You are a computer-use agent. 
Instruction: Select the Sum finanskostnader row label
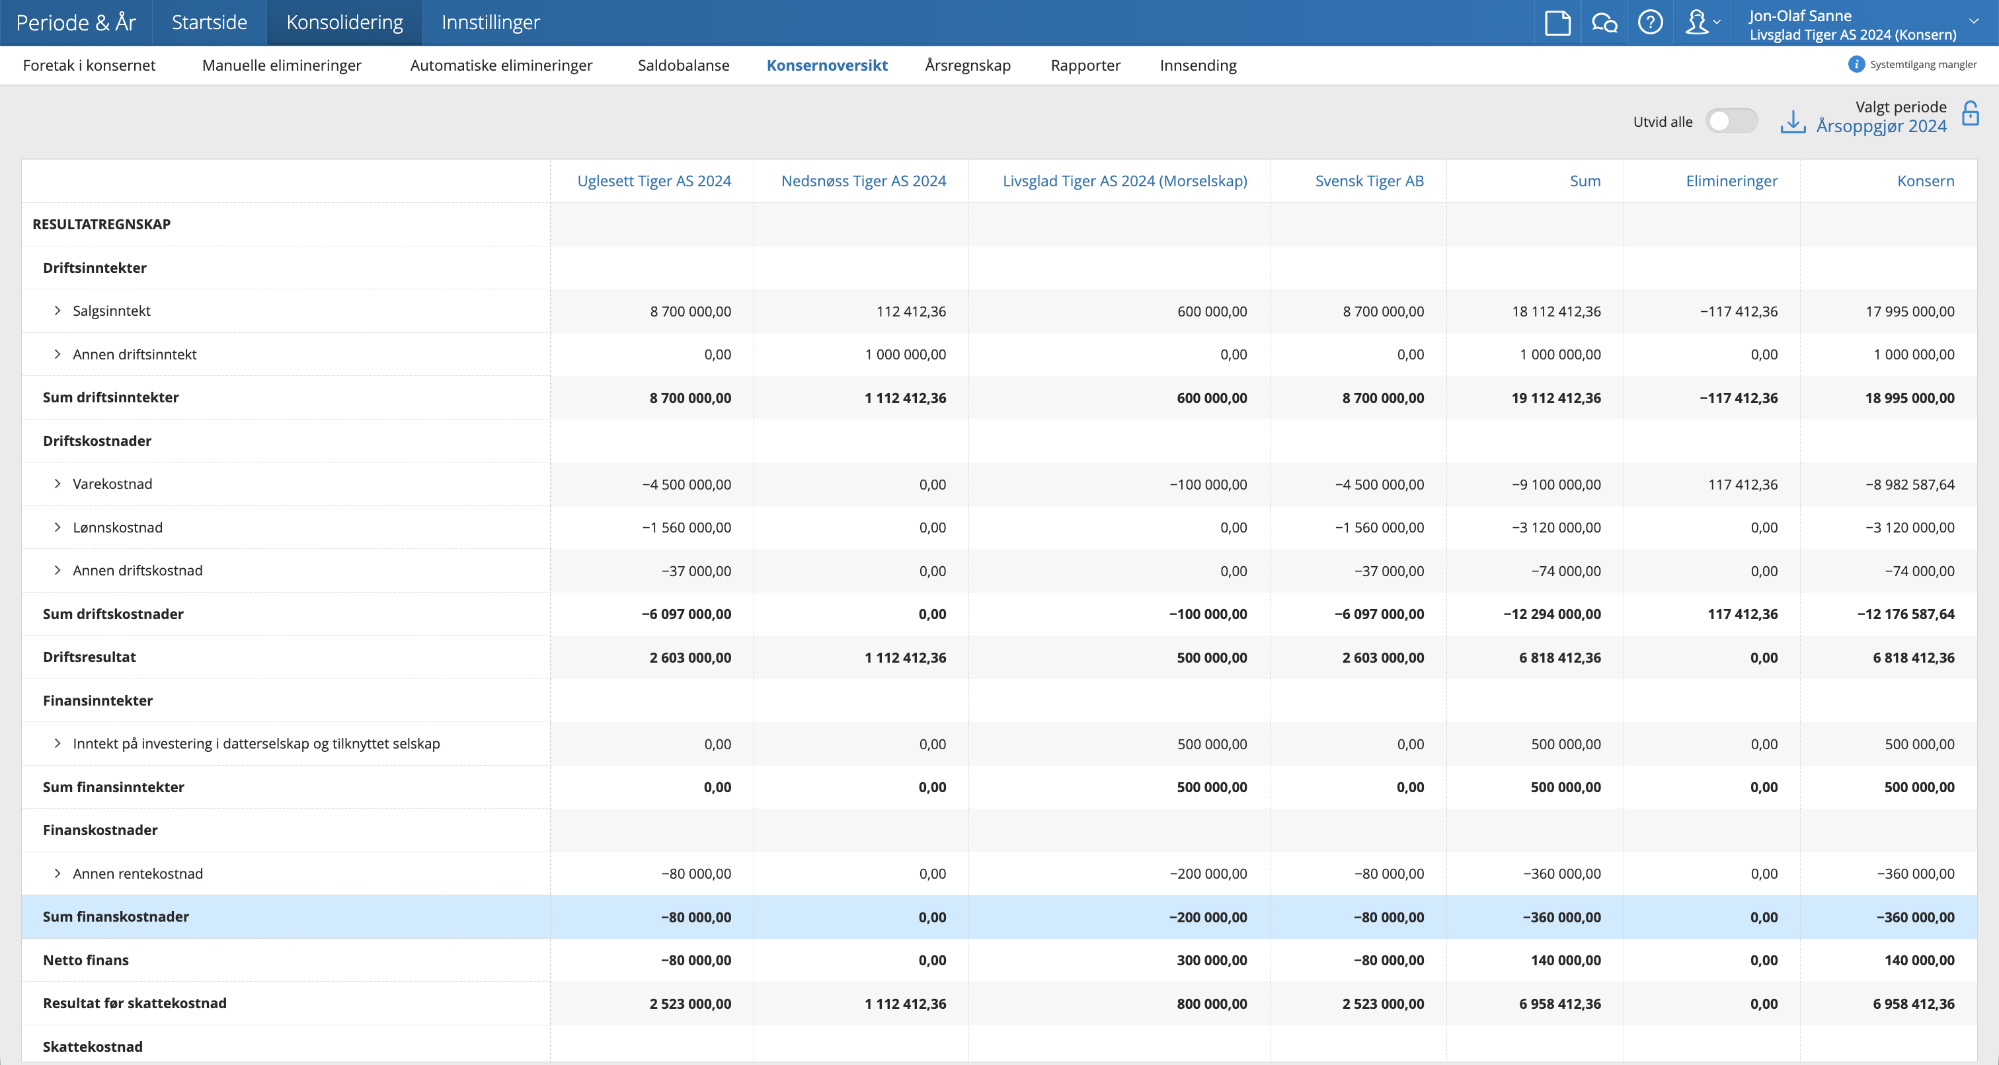(116, 916)
